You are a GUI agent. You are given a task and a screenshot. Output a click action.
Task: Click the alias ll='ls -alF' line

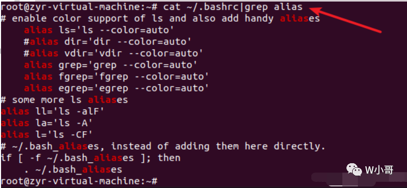(x=52, y=112)
